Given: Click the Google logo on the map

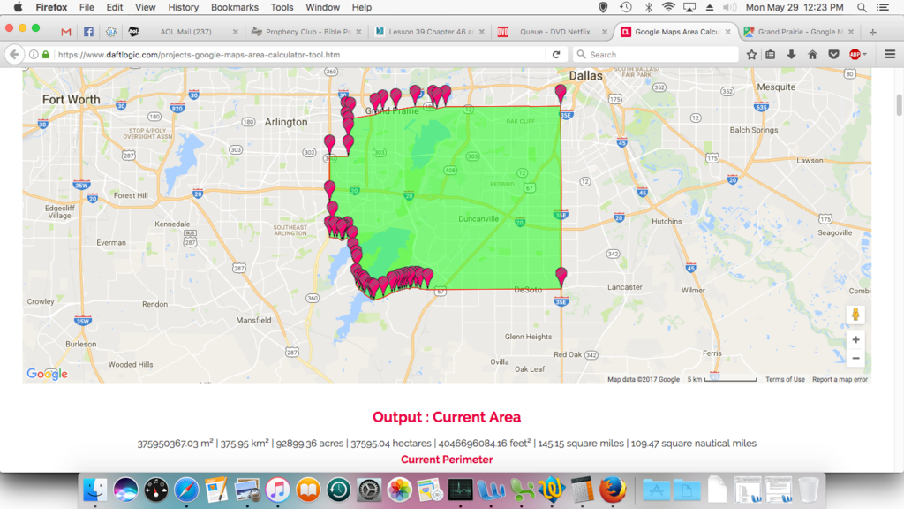Looking at the screenshot, I should click(x=48, y=374).
